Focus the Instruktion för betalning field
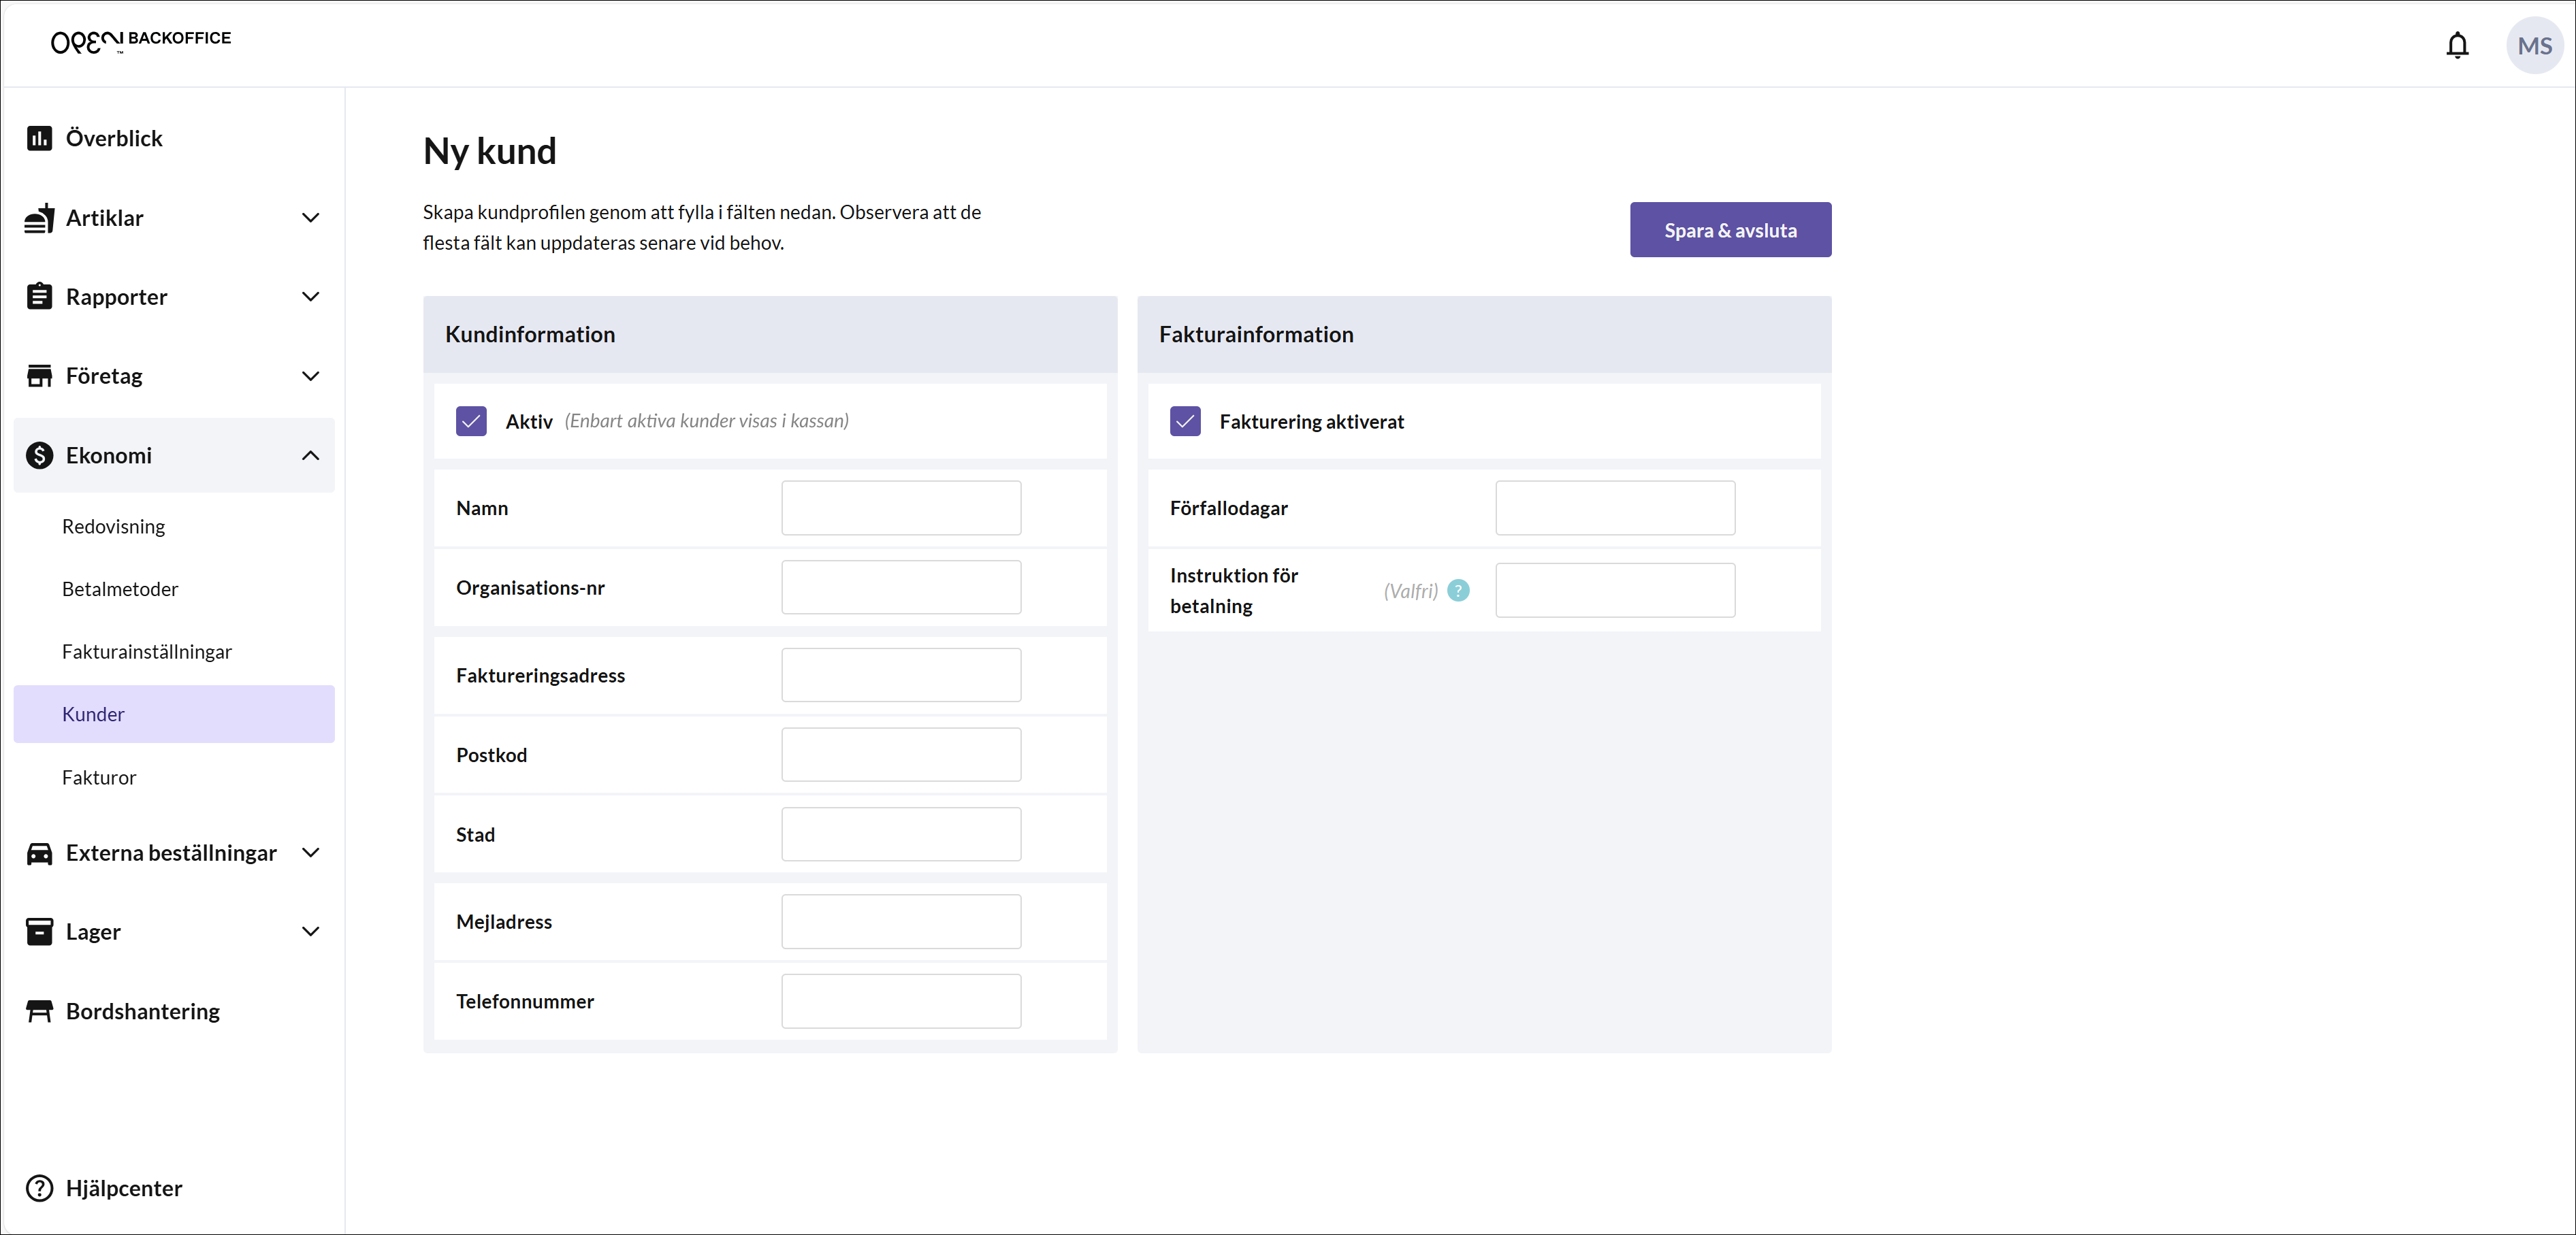Screen dimensions: 2576x1235 pos(1615,591)
